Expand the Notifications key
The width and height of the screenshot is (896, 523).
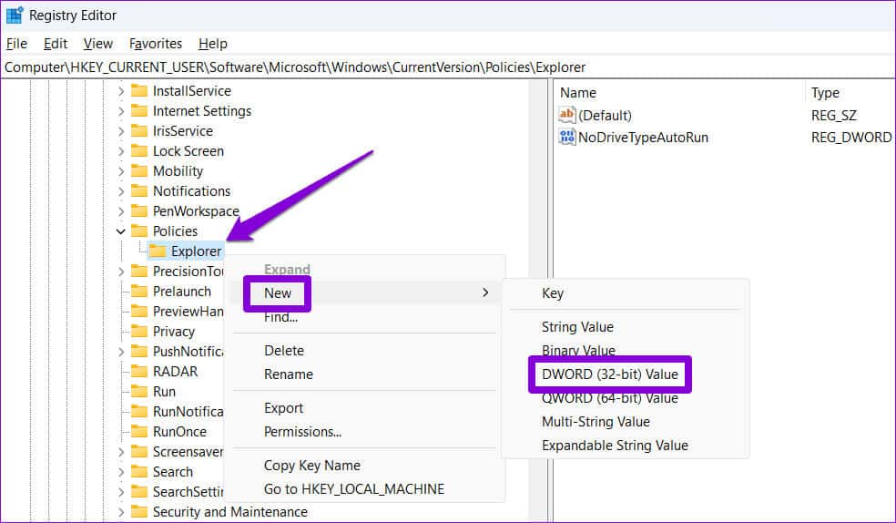pos(120,191)
